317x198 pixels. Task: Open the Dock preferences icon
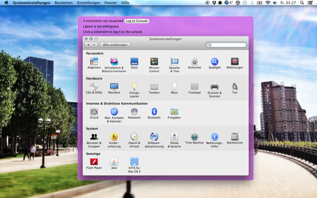click(x=134, y=62)
